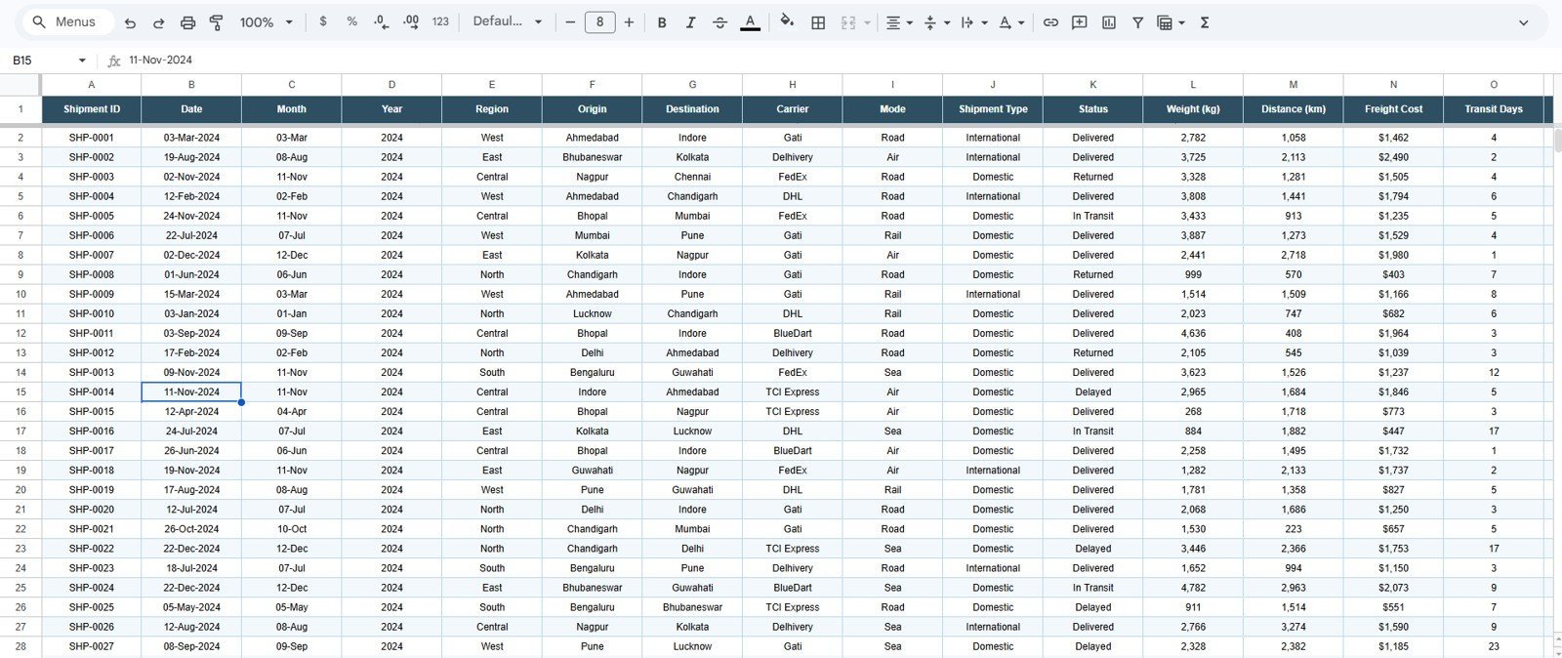Click horizontal align icon

pyautogui.click(x=892, y=22)
